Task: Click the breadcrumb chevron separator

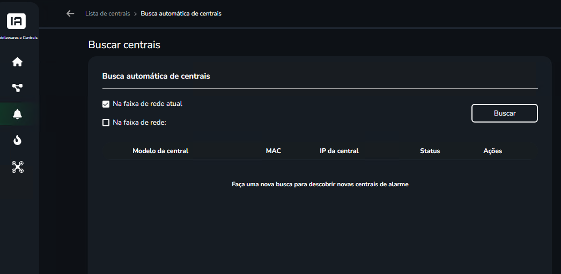Action: 136,14
